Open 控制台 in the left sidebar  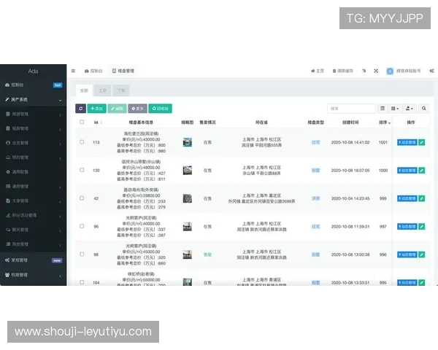coord(34,85)
